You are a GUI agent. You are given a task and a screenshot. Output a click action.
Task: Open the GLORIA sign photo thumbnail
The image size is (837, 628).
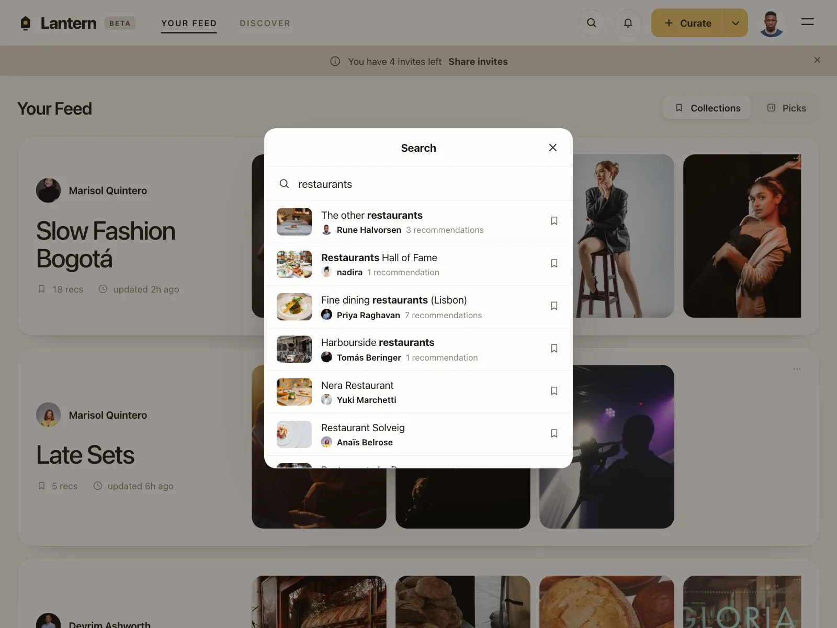(x=742, y=602)
